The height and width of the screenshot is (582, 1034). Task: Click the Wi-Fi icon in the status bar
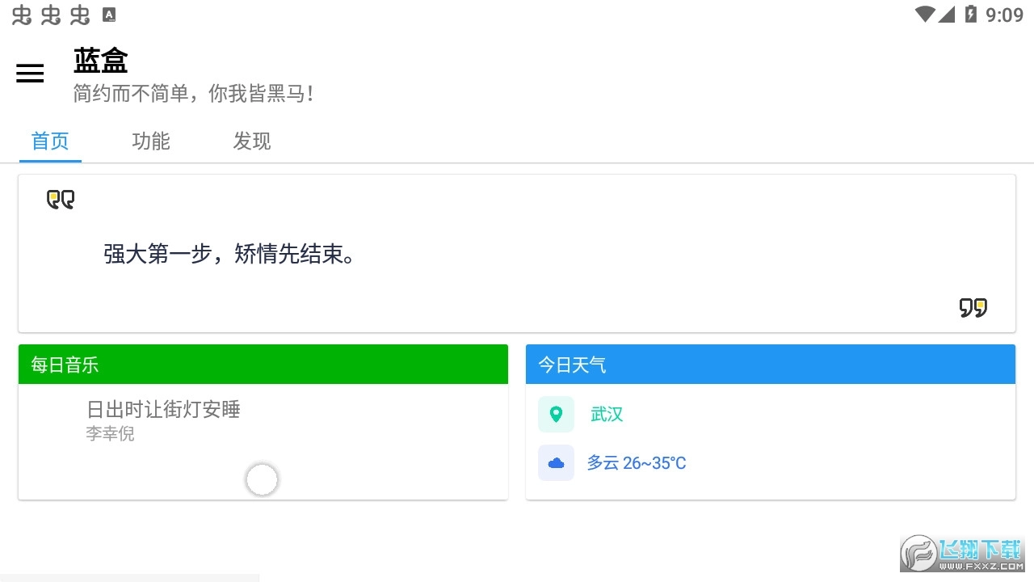click(923, 14)
